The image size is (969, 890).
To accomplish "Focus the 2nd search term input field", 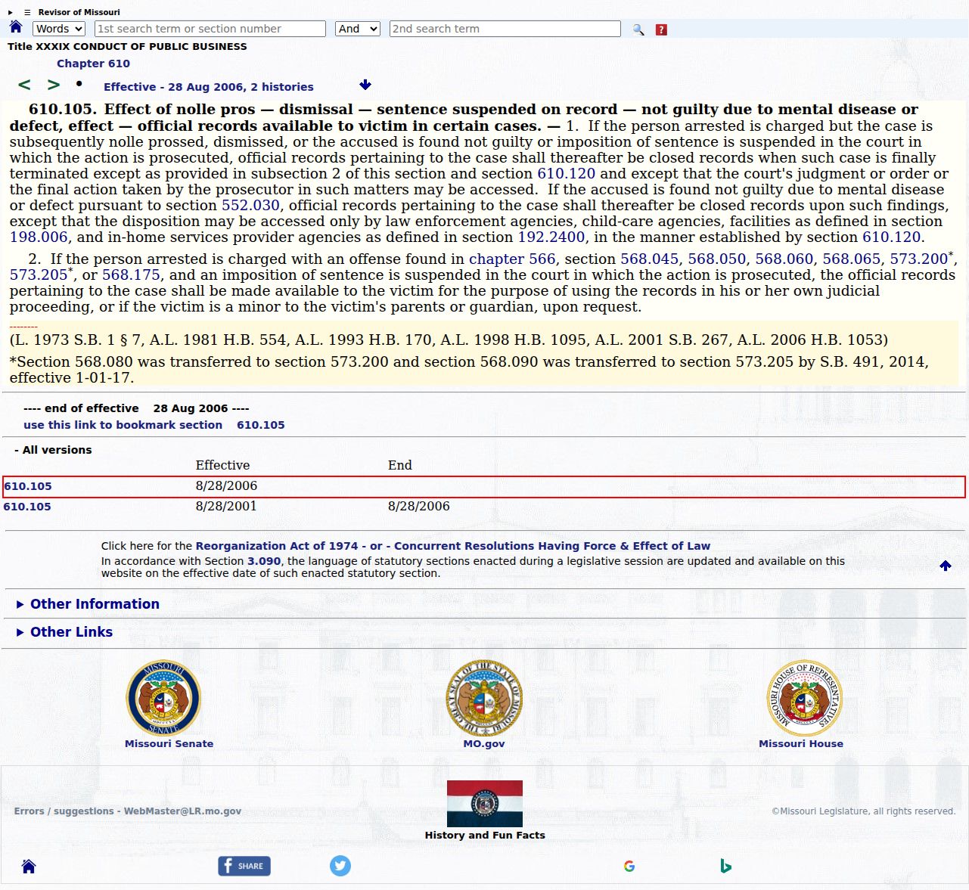I will [505, 29].
